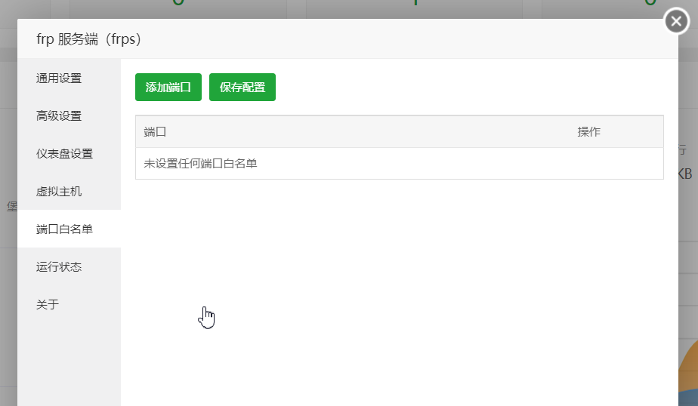Open the 关于 tab
The height and width of the screenshot is (406, 698).
(x=69, y=305)
